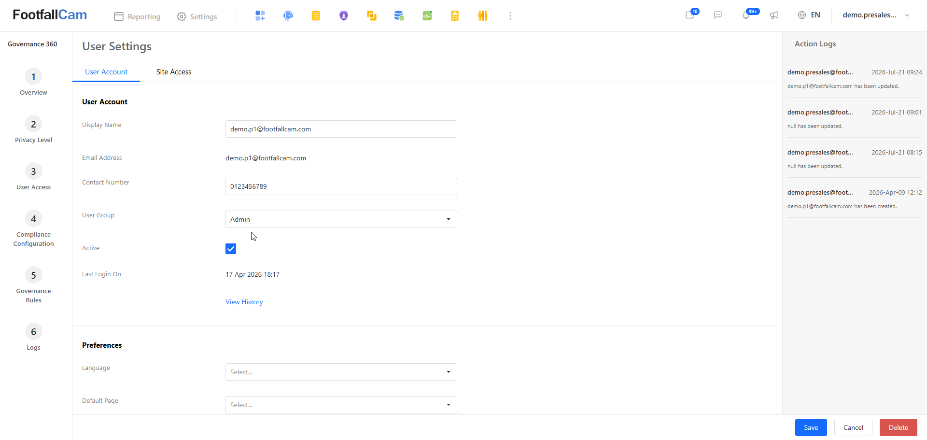Expand the demo.presales account menu
The height and width of the screenshot is (440, 927).
click(x=876, y=15)
